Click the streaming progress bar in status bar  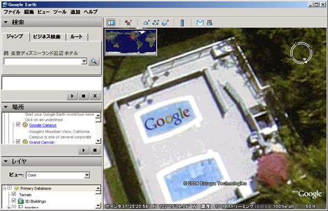[263, 207]
